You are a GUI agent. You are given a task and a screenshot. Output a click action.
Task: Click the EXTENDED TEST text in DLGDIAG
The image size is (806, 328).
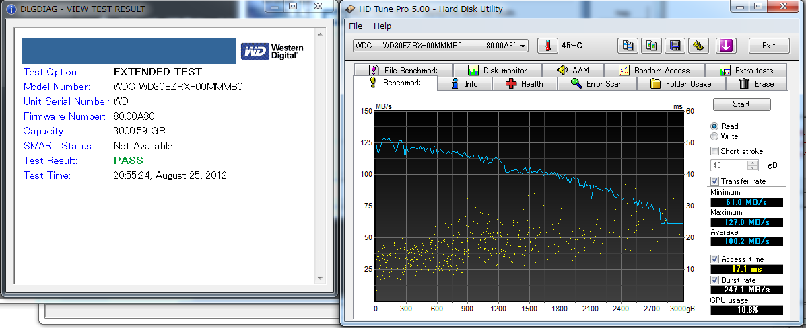[158, 72]
